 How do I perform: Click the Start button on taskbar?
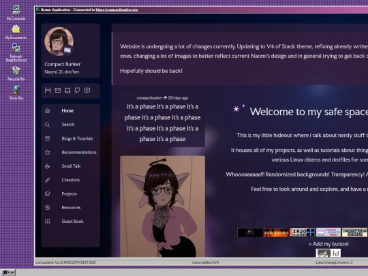(x=9, y=272)
